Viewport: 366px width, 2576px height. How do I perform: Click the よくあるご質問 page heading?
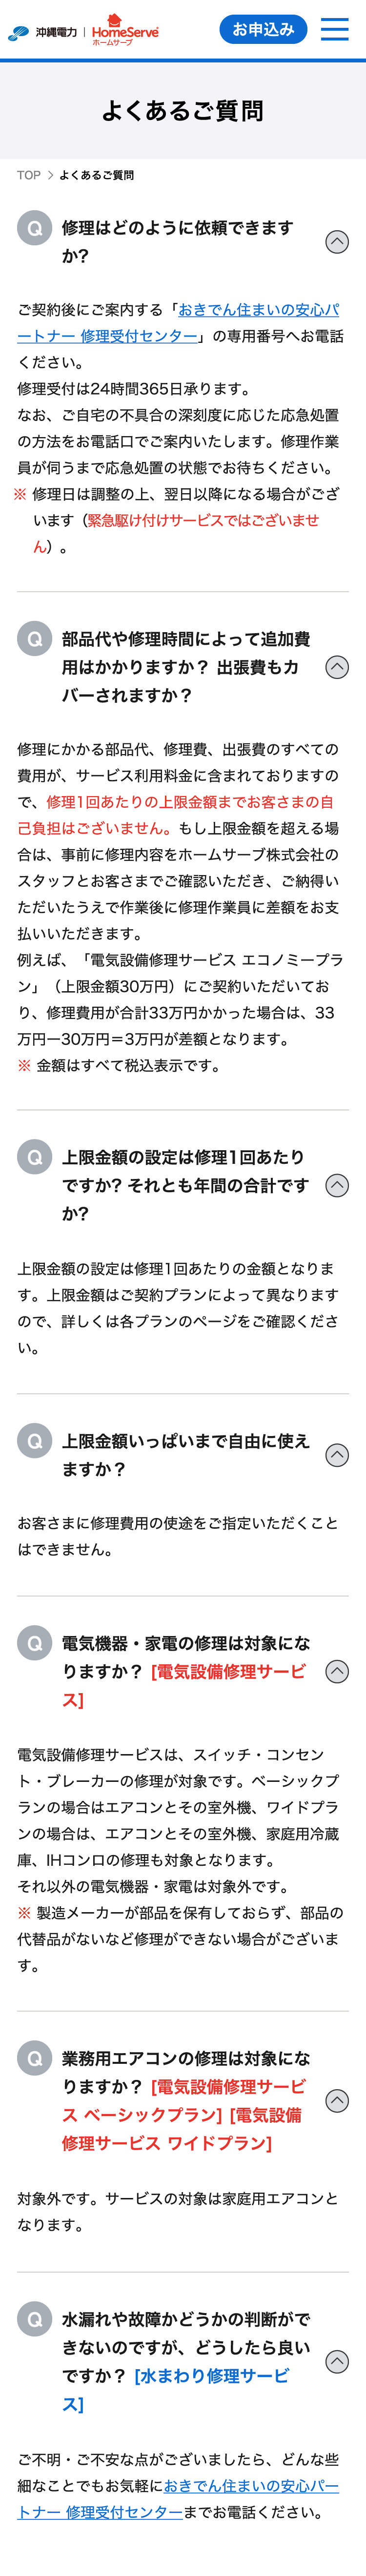point(183,111)
